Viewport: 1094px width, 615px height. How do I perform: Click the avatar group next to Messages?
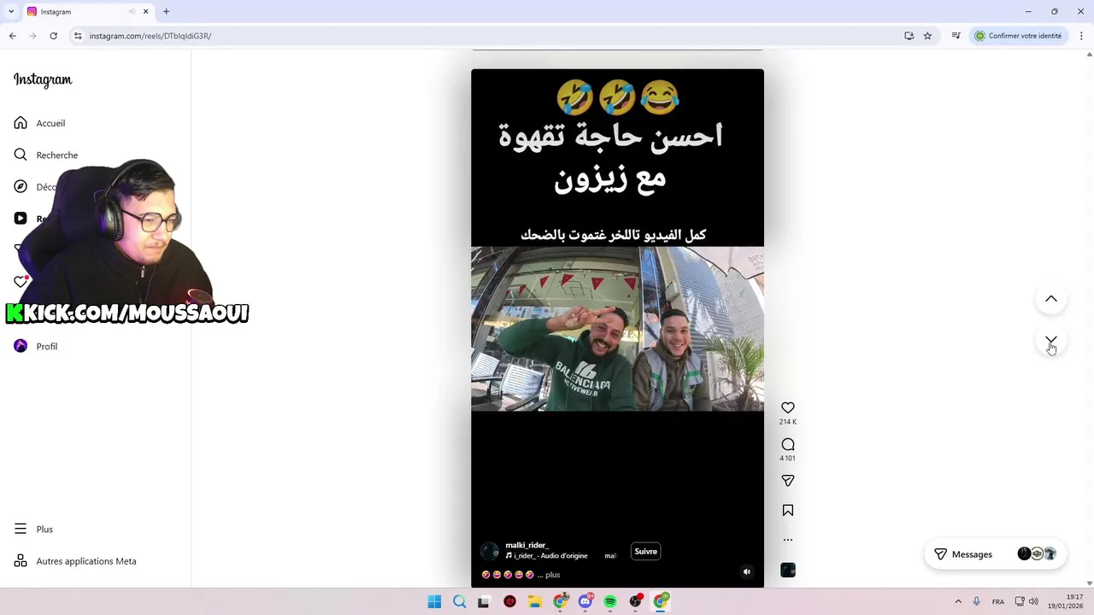(x=1037, y=554)
